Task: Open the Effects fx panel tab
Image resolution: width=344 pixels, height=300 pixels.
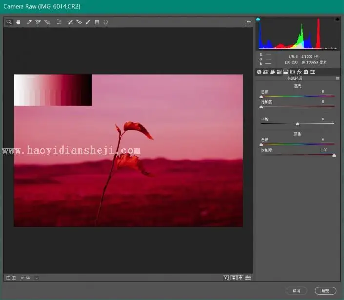Action: pyautogui.click(x=299, y=72)
